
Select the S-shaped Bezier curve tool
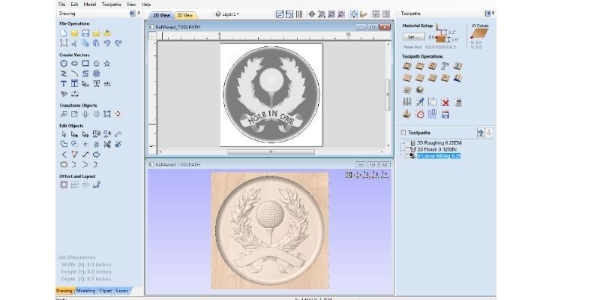point(85,73)
